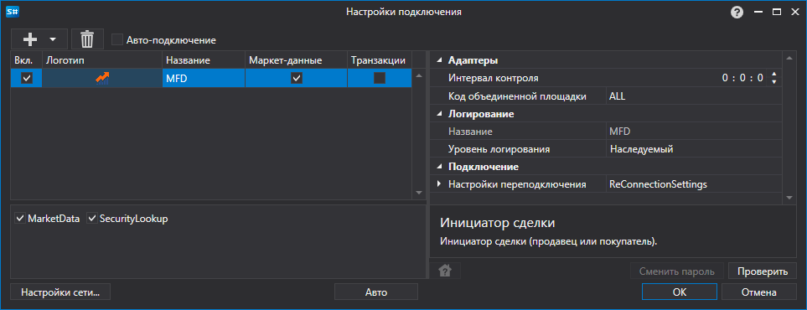The width and height of the screenshot is (807, 310).
Task: Collapse the Адаптеры section
Action: point(439,60)
